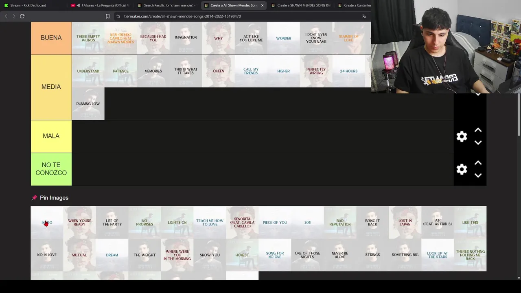521x293 pixels.
Task: Select the AIR feat. Astrid S tile
Action: pos(438,223)
